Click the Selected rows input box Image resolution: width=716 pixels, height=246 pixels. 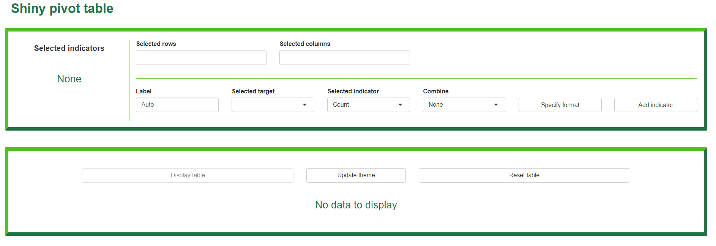pyautogui.click(x=201, y=58)
